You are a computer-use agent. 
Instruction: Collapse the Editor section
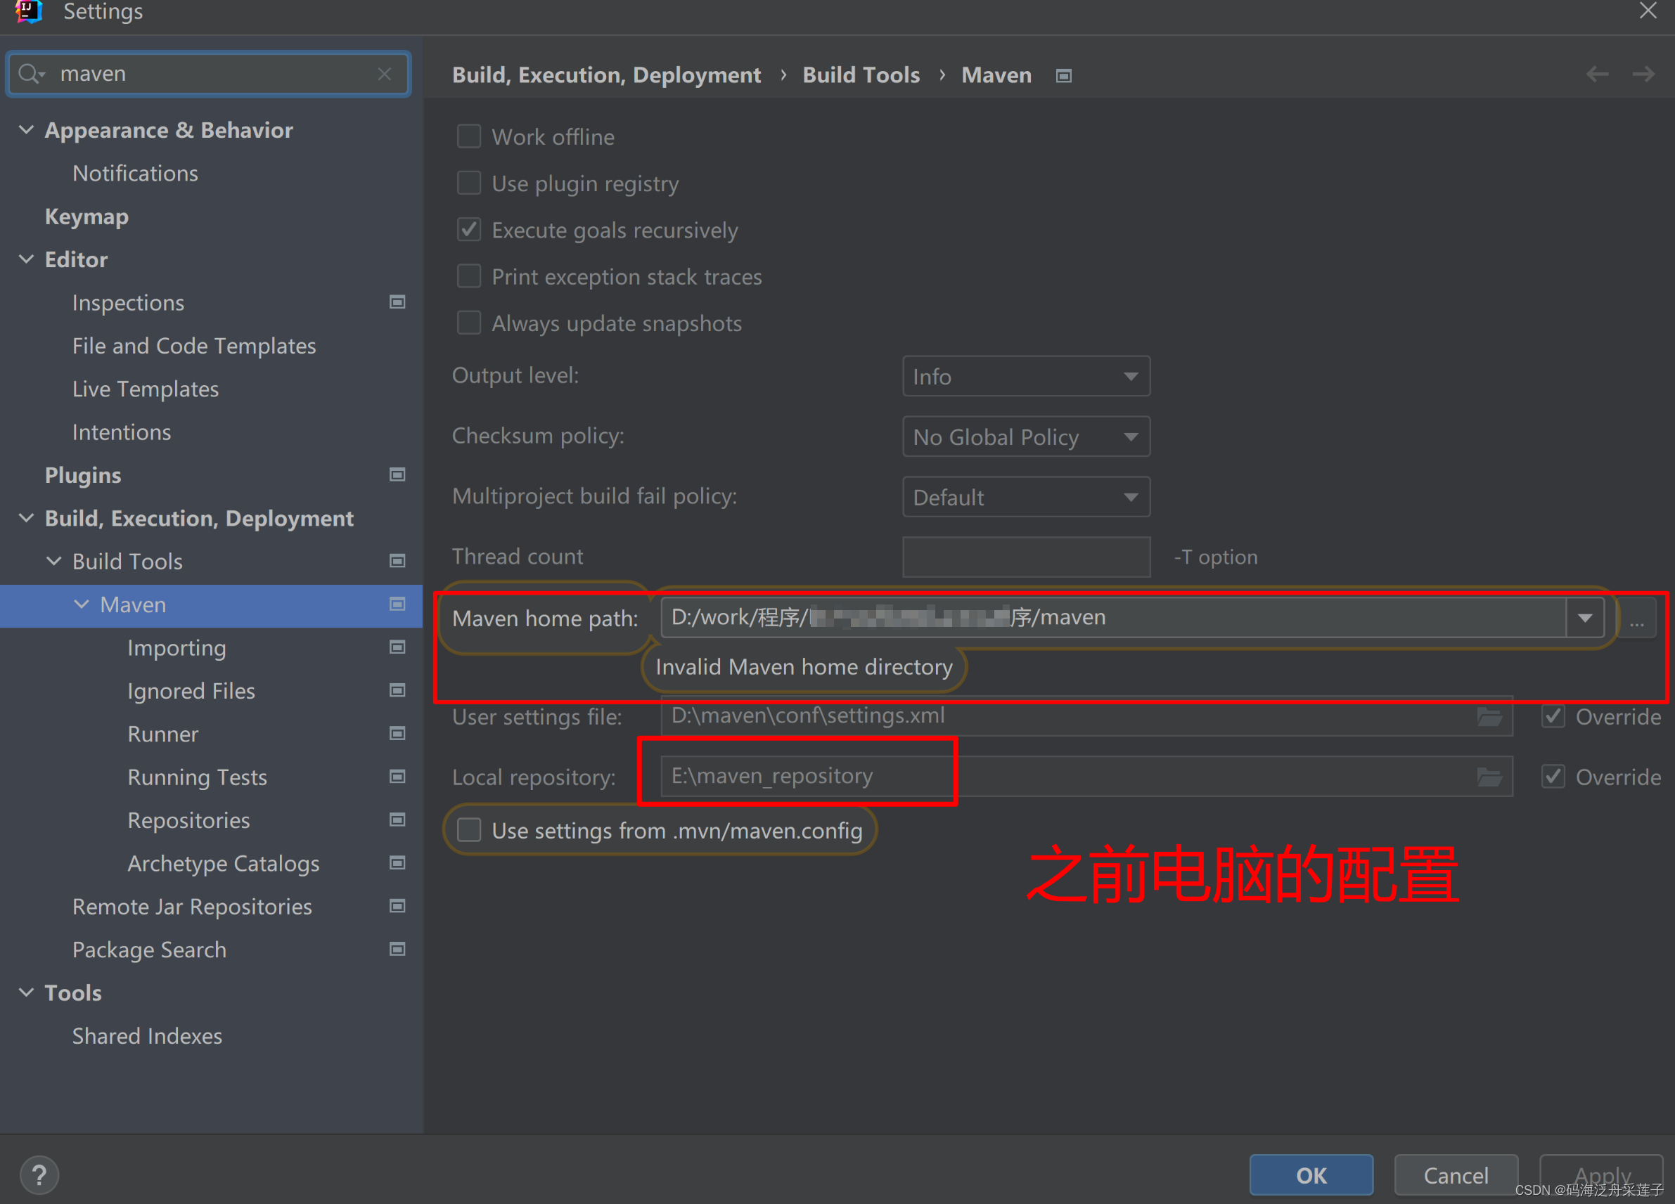point(26,259)
